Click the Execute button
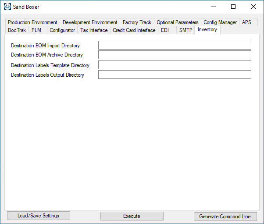The width and height of the screenshot is (264, 224). coord(132,216)
